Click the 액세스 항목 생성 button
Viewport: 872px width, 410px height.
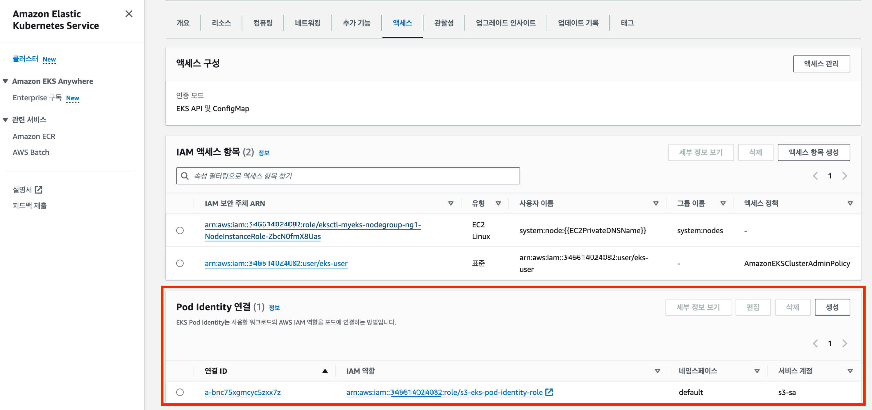(814, 152)
